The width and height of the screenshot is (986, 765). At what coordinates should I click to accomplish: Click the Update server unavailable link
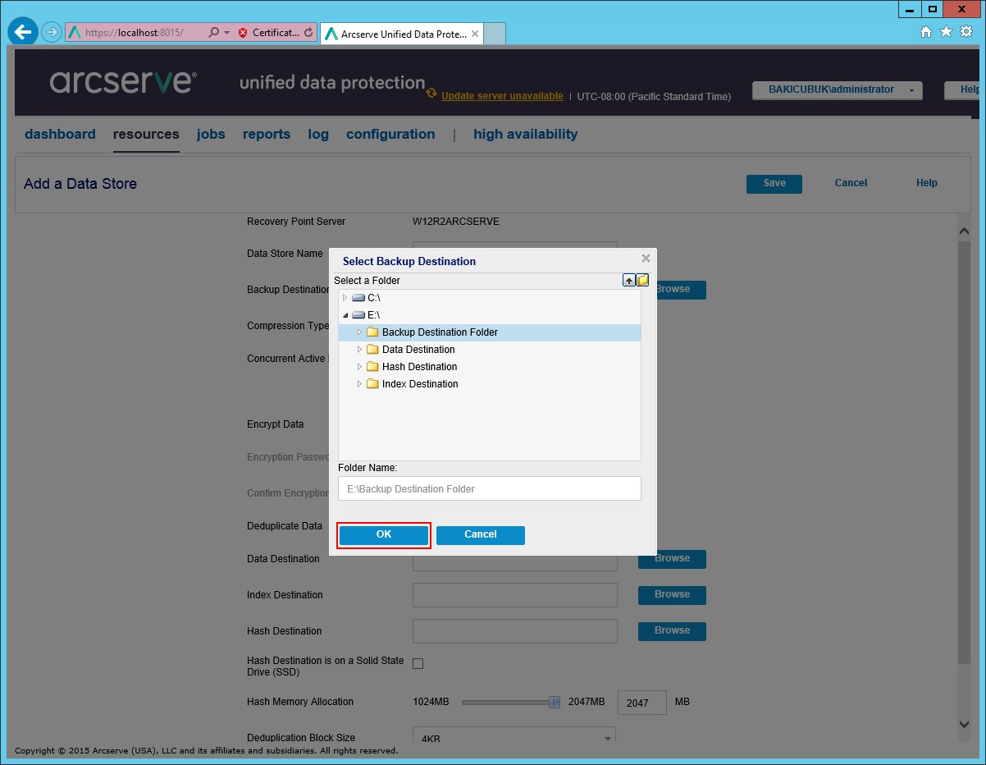click(x=502, y=96)
